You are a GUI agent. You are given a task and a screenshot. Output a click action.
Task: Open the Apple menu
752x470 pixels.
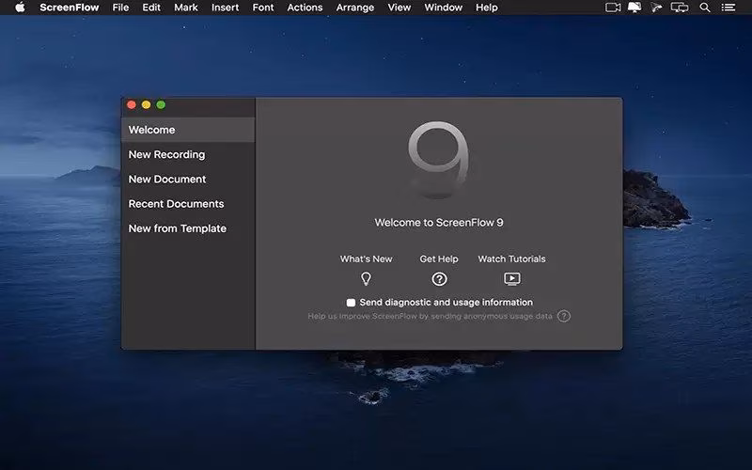[20, 8]
